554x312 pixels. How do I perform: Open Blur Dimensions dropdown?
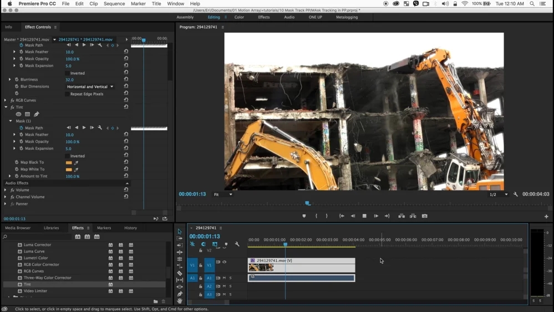[90, 87]
